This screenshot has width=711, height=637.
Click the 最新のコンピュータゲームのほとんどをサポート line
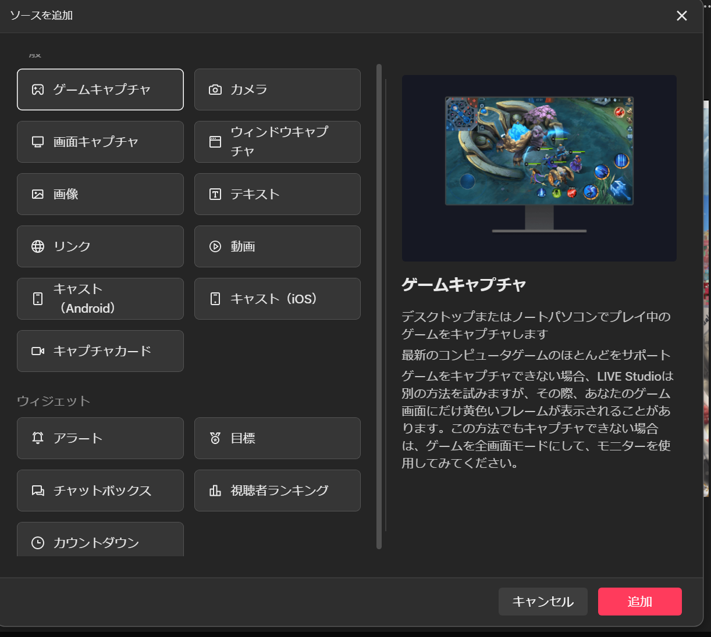(x=536, y=355)
